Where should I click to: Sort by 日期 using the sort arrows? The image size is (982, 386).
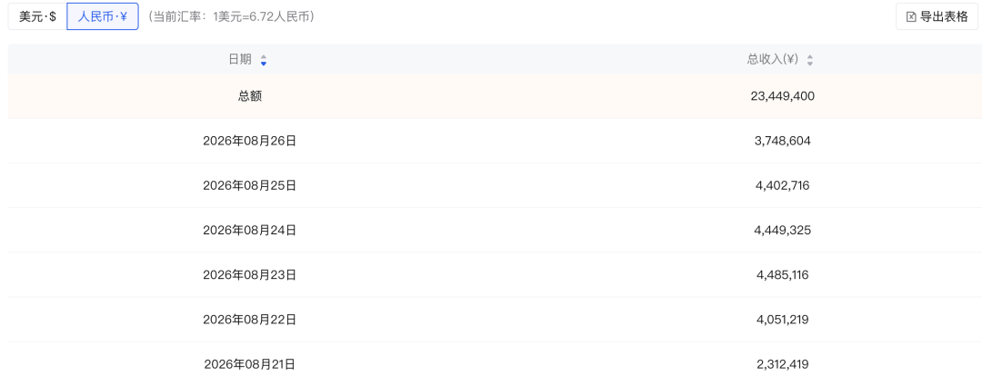click(264, 60)
